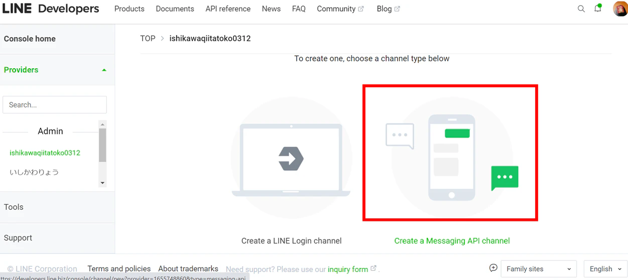Screen dimensions: 628x280
Task: Go to Console home
Action: pyautogui.click(x=30, y=39)
